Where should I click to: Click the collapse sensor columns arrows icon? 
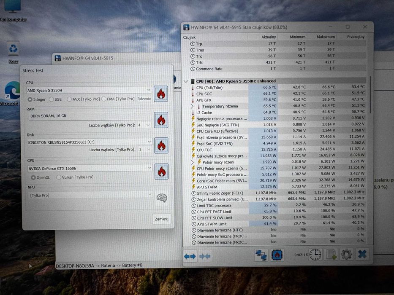tap(205, 256)
